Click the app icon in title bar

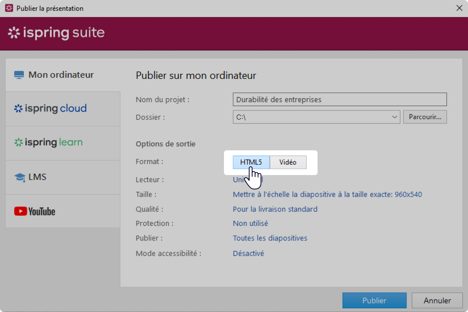tap(9, 8)
